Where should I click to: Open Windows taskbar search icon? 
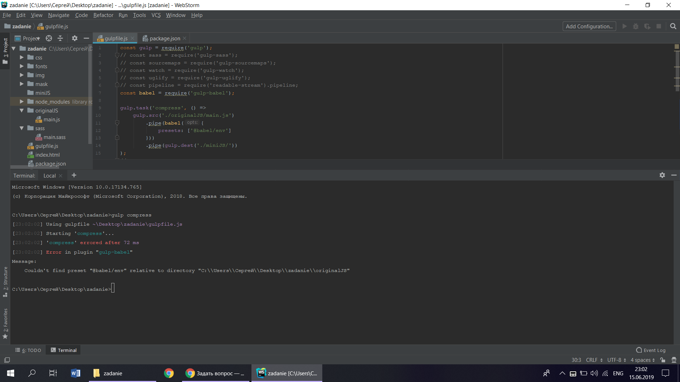(x=32, y=373)
